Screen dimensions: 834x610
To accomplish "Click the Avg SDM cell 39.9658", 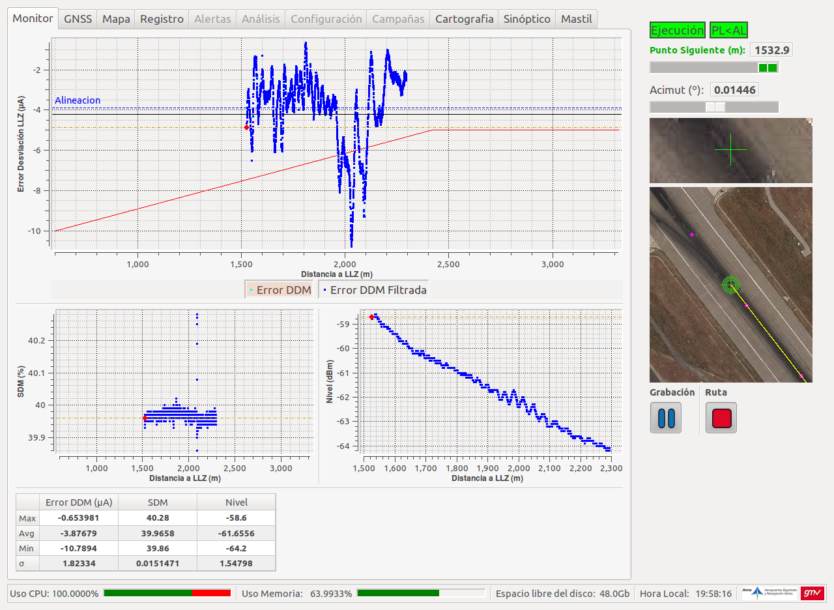I will pyautogui.click(x=158, y=533).
